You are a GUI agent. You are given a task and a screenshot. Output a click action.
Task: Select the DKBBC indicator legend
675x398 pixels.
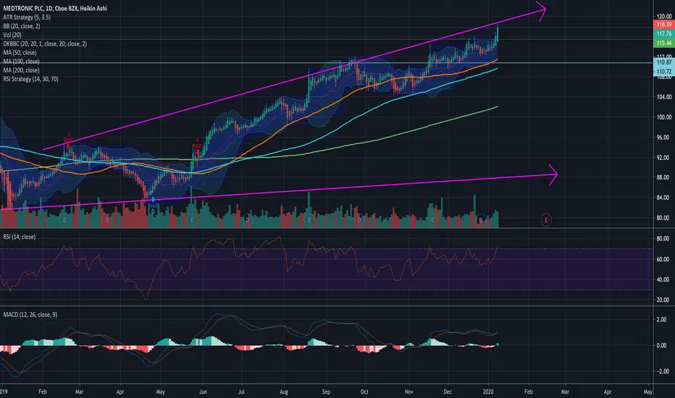click(x=45, y=43)
